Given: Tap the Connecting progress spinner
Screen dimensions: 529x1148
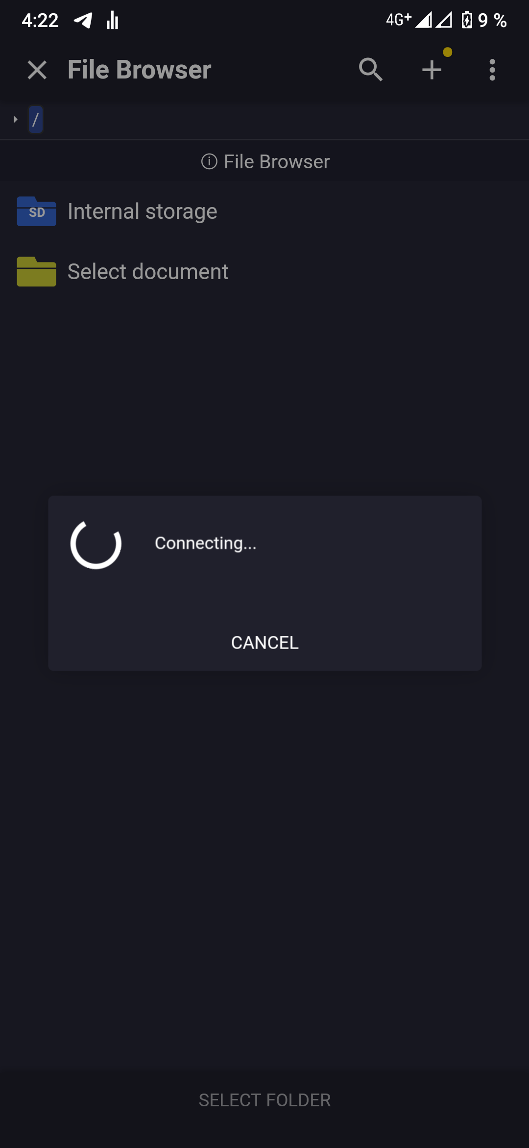Looking at the screenshot, I should coord(96,544).
